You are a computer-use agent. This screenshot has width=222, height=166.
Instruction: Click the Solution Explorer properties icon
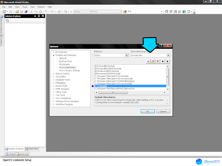click(x=7, y=21)
